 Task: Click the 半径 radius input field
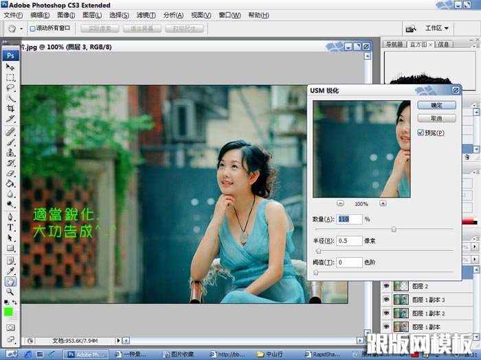click(349, 241)
